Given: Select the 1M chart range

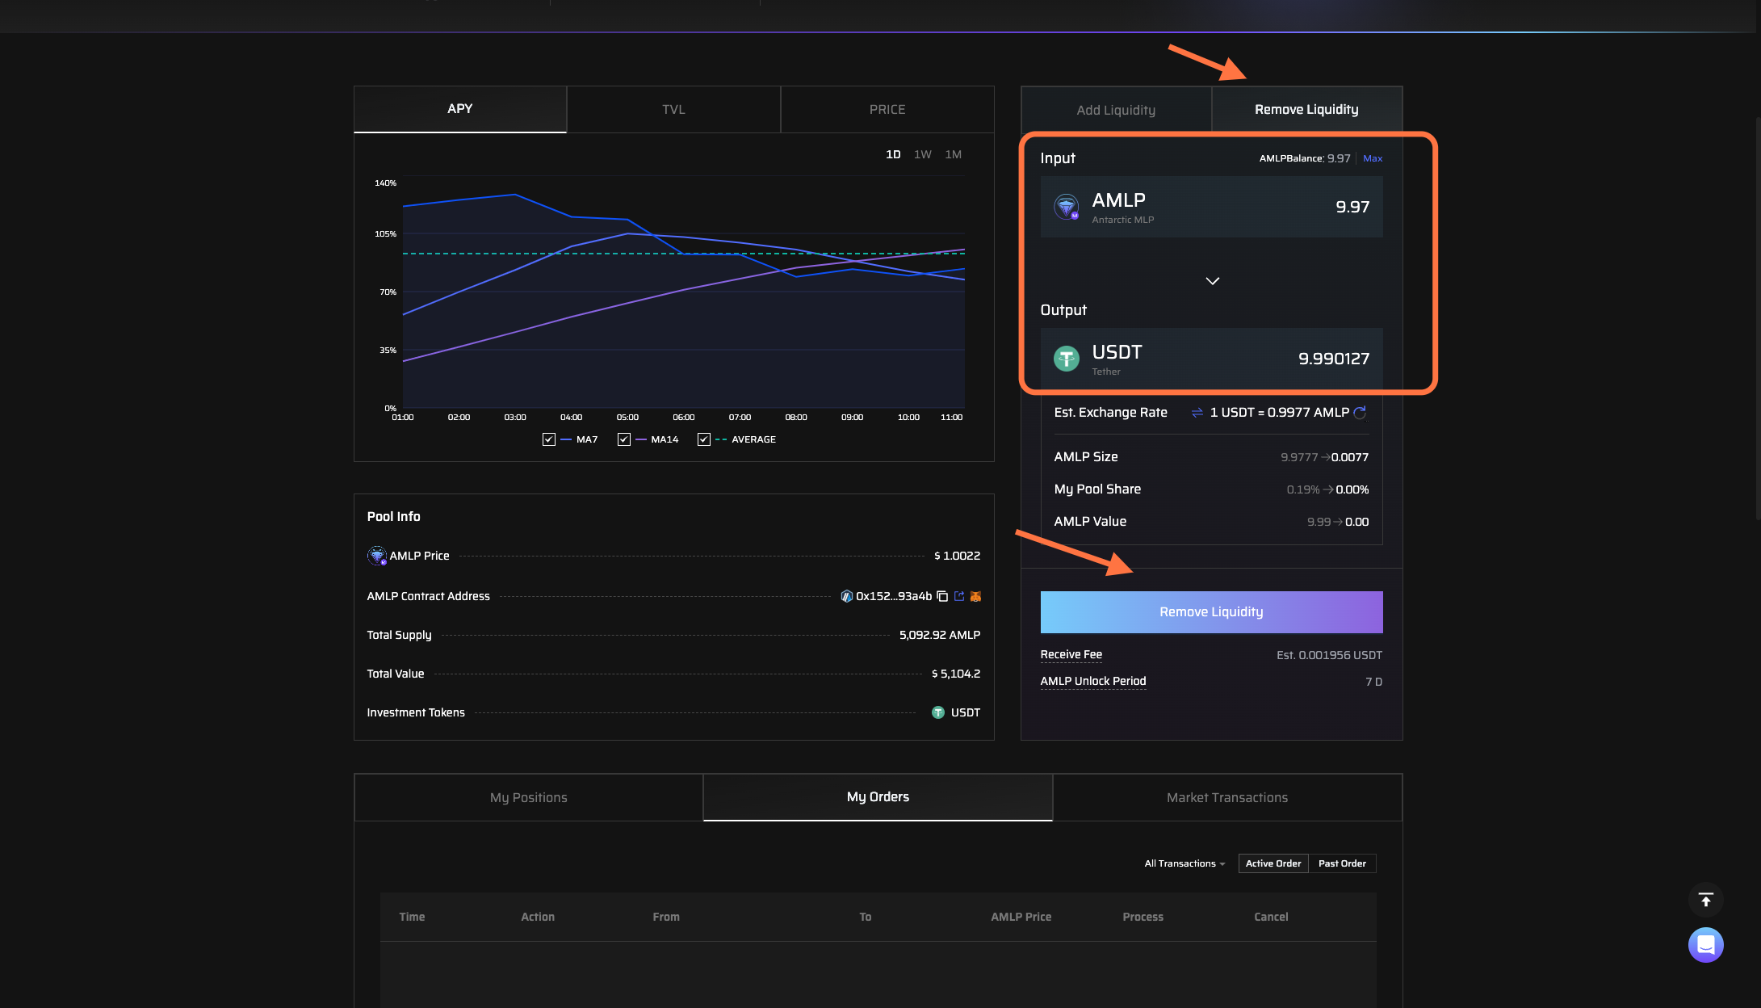Looking at the screenshot, I should coord(954,154).
